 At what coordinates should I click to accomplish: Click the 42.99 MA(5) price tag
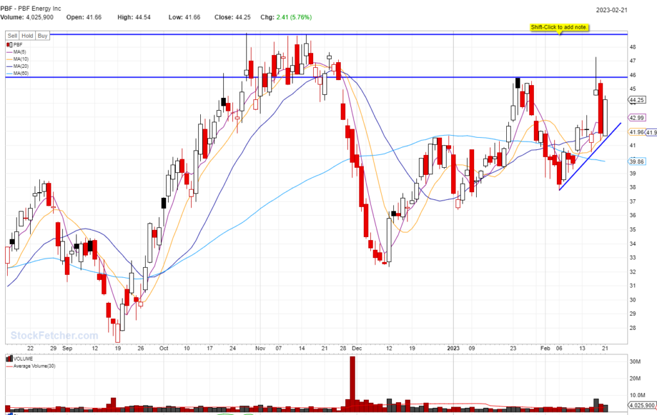pos(637,118)
